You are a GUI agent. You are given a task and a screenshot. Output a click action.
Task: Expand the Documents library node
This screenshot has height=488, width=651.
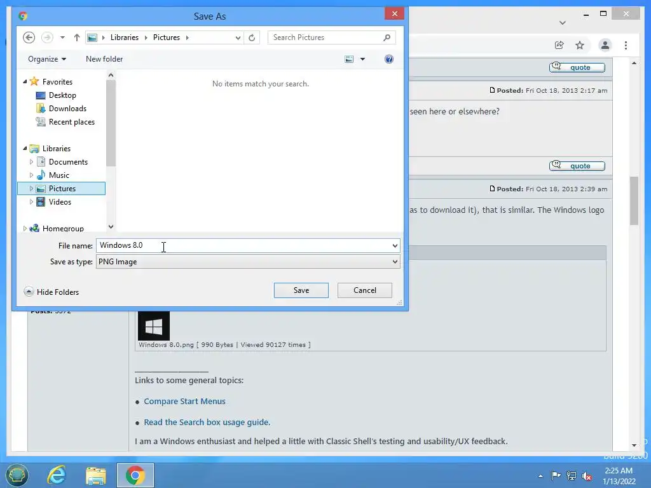tap(31, 162)
